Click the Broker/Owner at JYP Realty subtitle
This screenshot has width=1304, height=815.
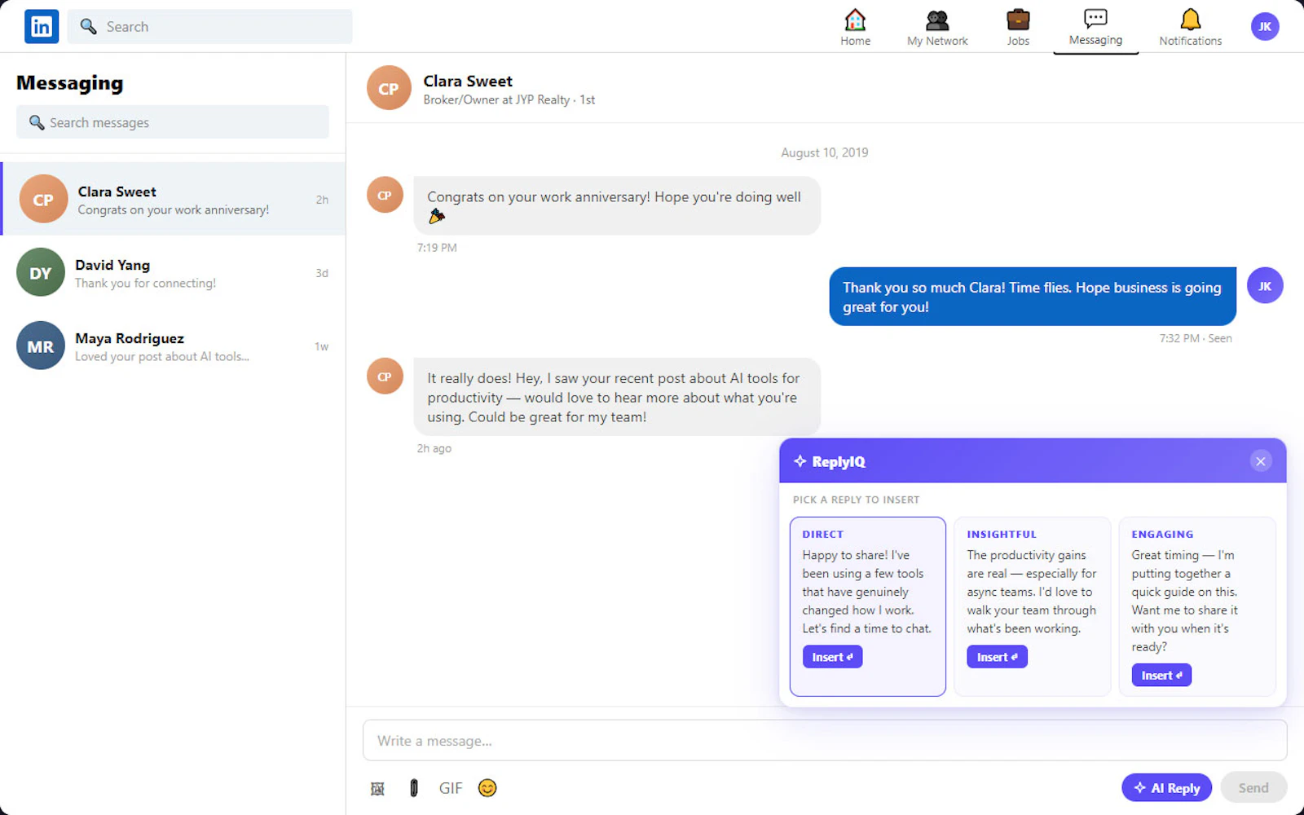[509, 99]
